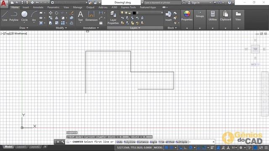
Task: Open the Express Tools ribbon tab
Action: point(128,8)
